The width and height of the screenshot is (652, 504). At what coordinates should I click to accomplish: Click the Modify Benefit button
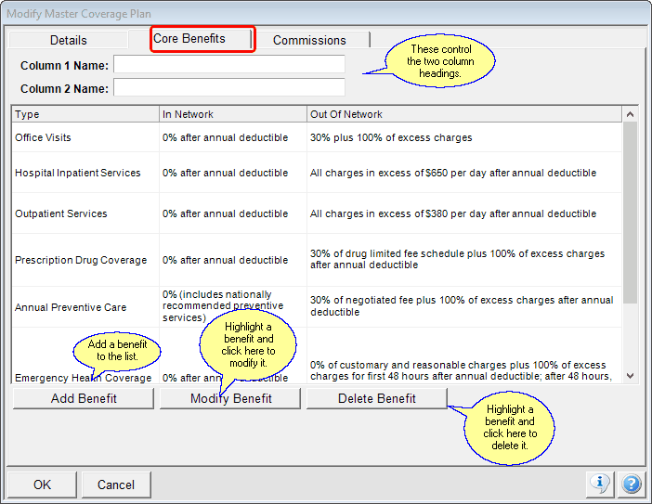[x=230, y=398]
